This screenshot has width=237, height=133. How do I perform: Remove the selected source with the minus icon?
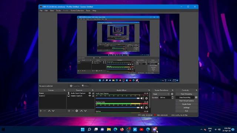(x=73, y=111)
